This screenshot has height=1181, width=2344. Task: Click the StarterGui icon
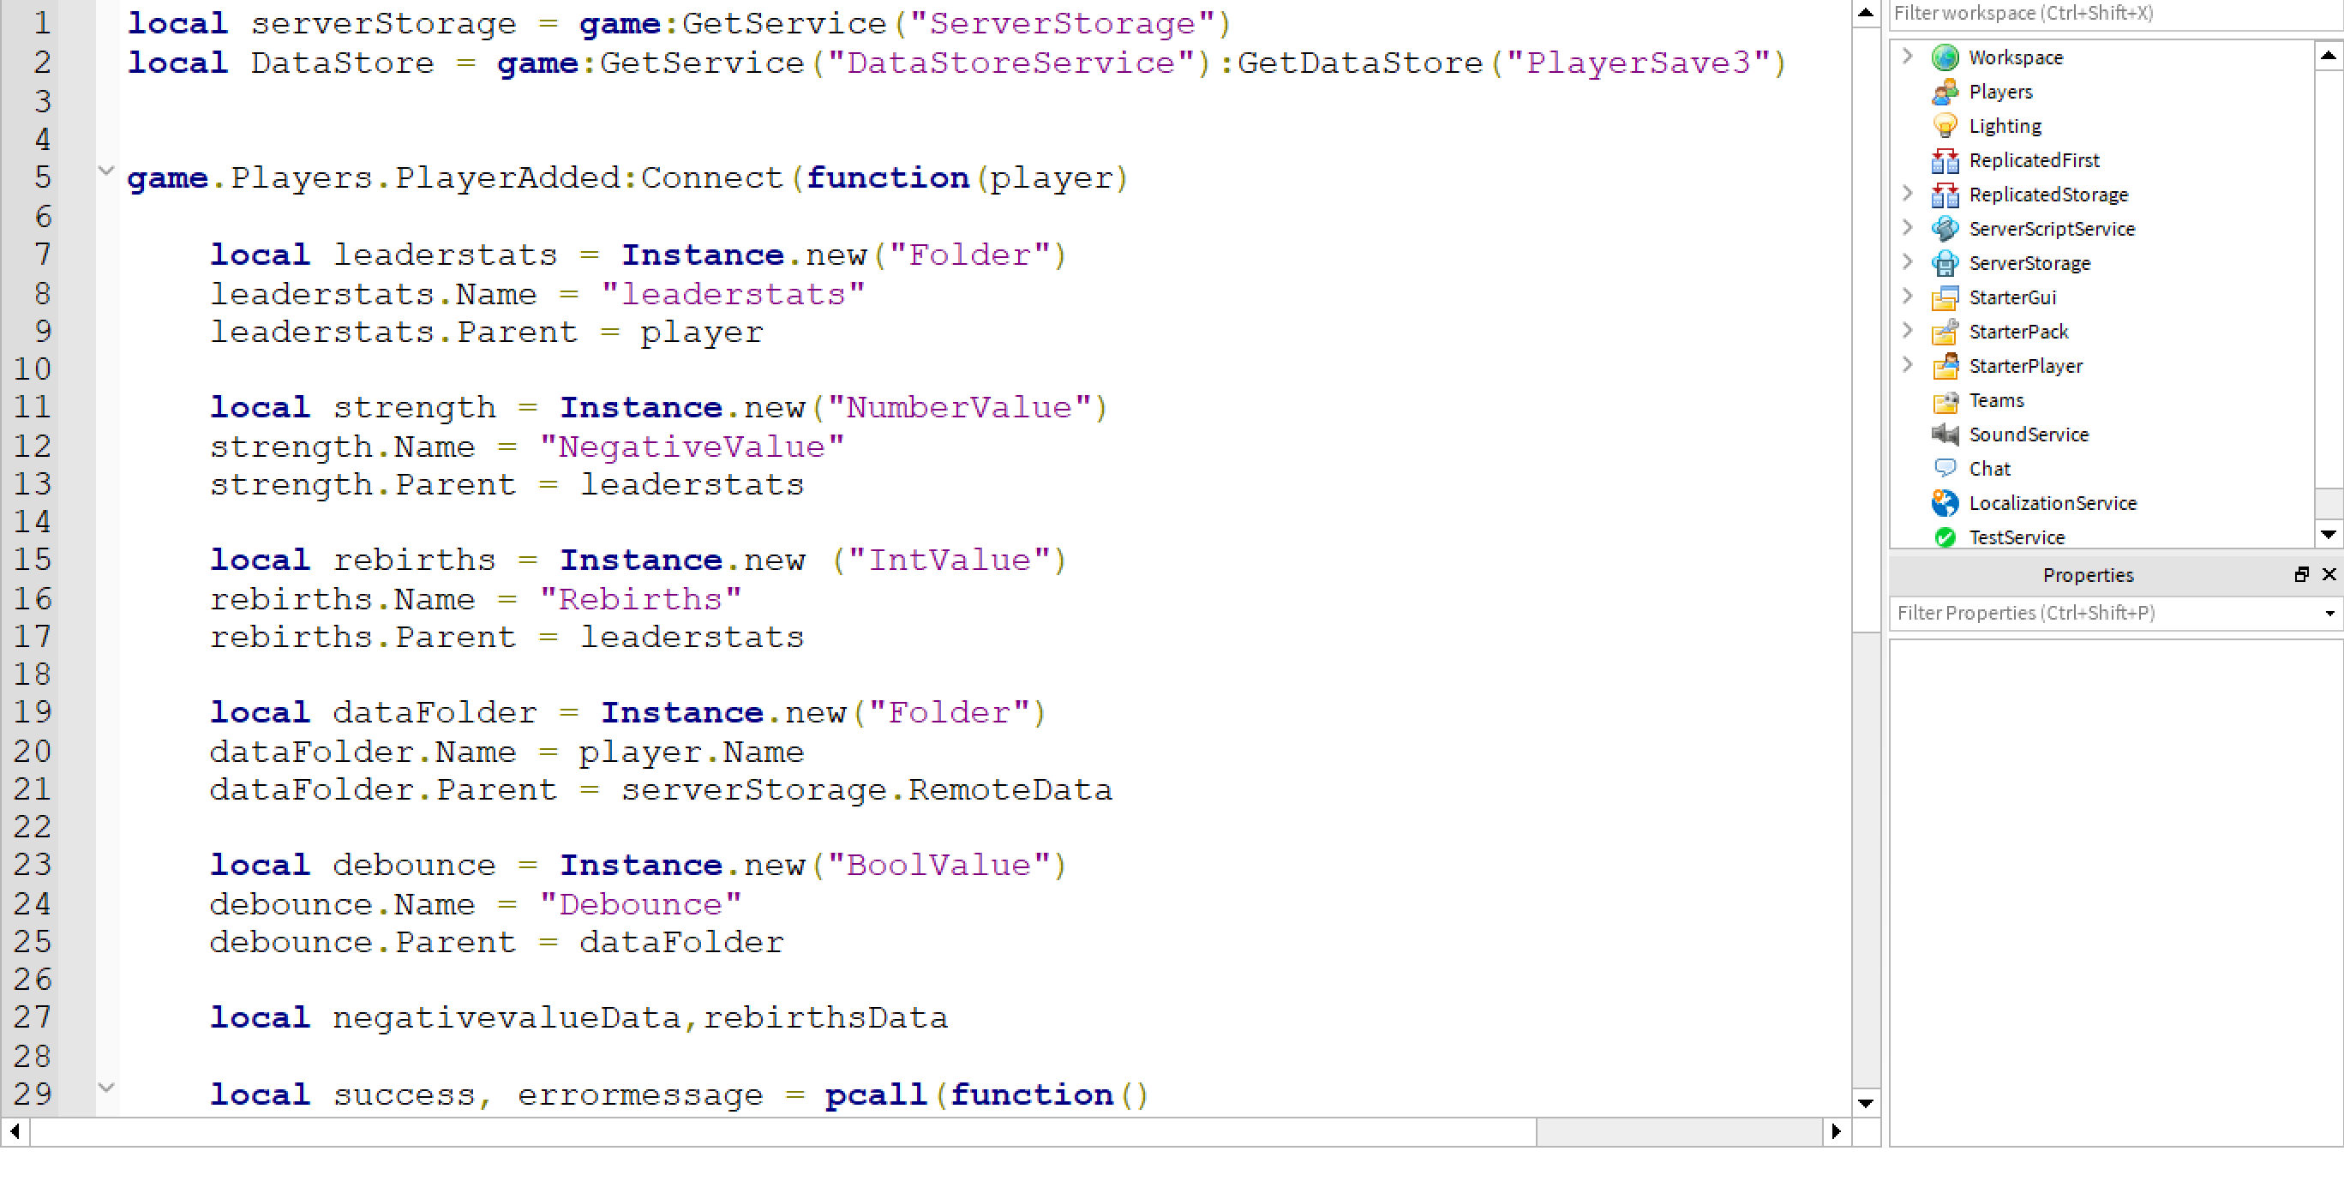(x=1945, y=297)
